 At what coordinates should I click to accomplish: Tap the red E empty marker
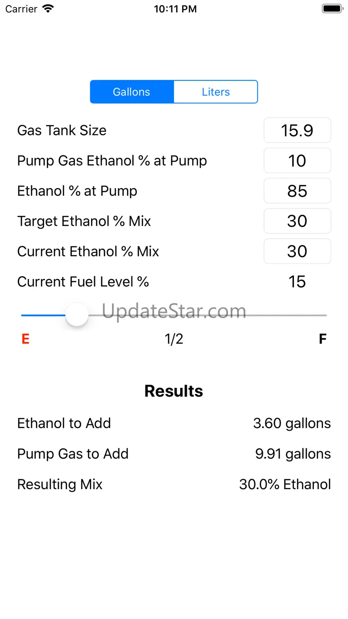25,339
